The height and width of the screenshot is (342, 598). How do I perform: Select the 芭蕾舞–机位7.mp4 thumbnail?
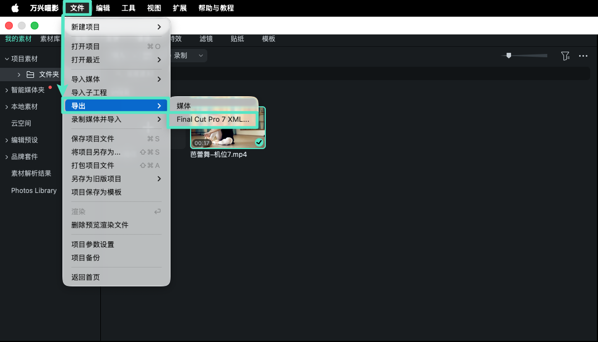coord(228,128)
